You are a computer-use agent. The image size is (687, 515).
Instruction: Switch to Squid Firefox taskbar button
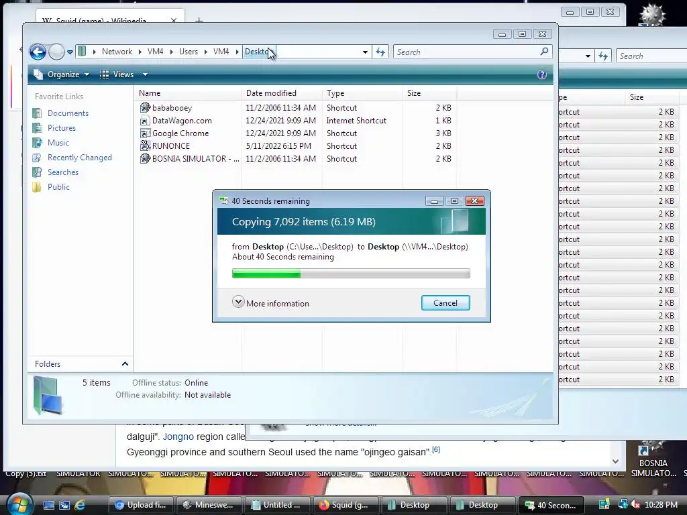coord(346,505)
